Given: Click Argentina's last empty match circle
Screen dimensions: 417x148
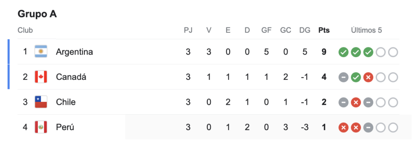Looking at the screenshot, I should (393, 53).
